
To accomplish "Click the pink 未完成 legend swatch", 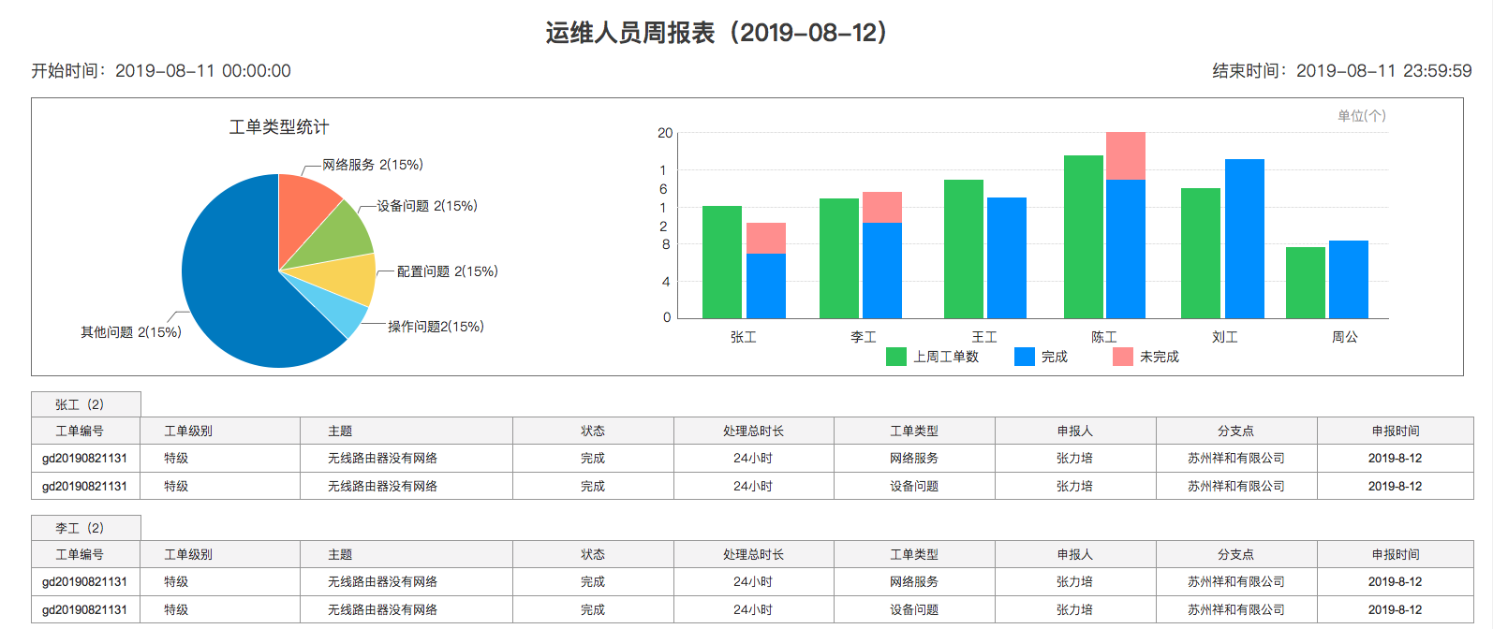I will coord(1123,357).
